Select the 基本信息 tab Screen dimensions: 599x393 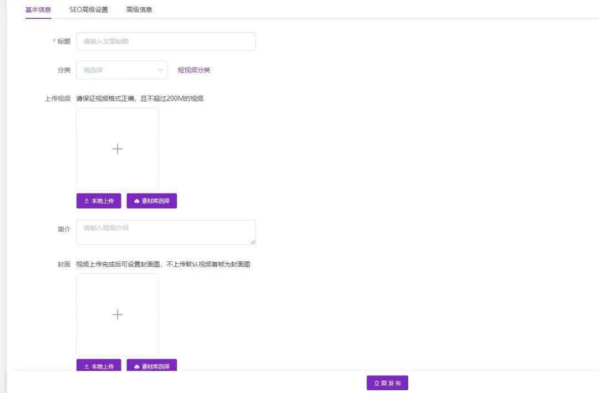pyautogui.click(x=37, y=9)
